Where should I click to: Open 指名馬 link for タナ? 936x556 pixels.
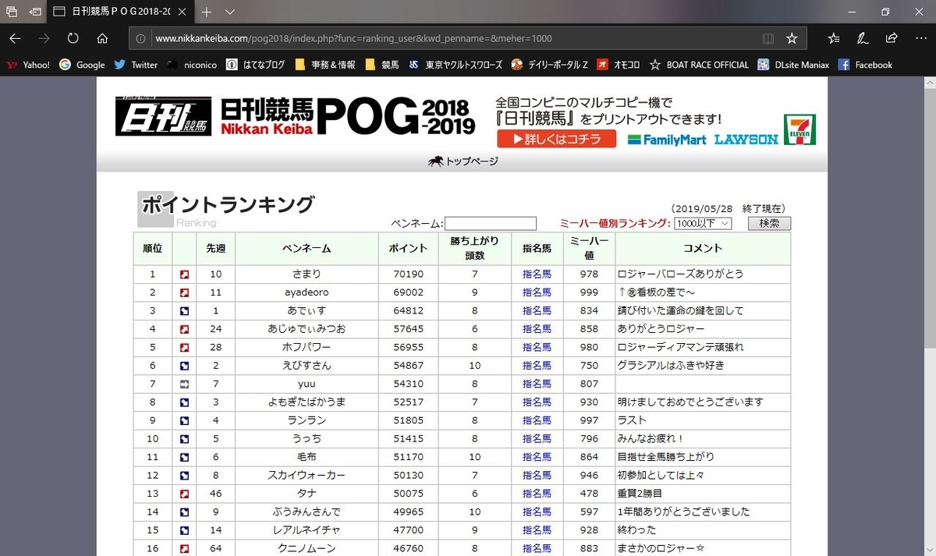point(537,494)
